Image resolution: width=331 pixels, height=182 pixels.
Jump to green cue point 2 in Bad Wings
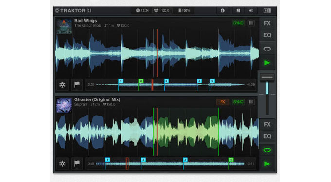click(141, 81)
